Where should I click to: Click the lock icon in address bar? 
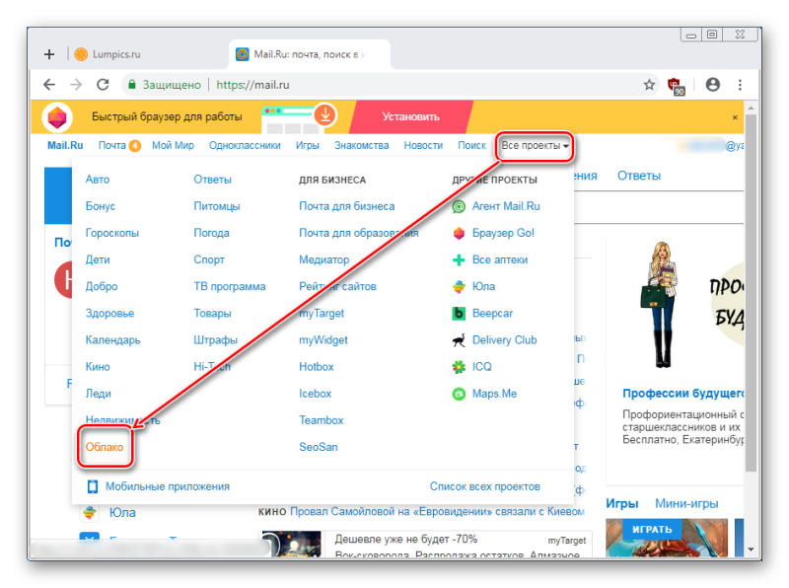point(132,85)
